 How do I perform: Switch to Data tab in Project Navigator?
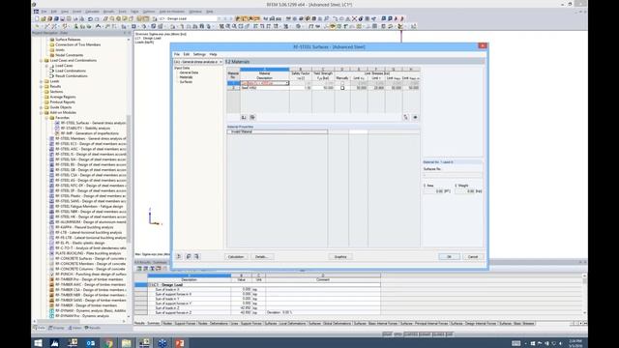[40, 328]
